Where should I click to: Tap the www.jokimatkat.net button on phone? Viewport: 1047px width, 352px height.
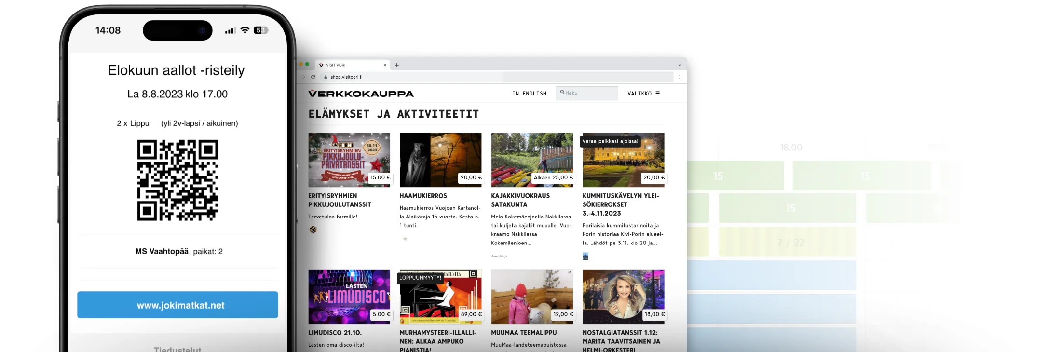(177, 305)
